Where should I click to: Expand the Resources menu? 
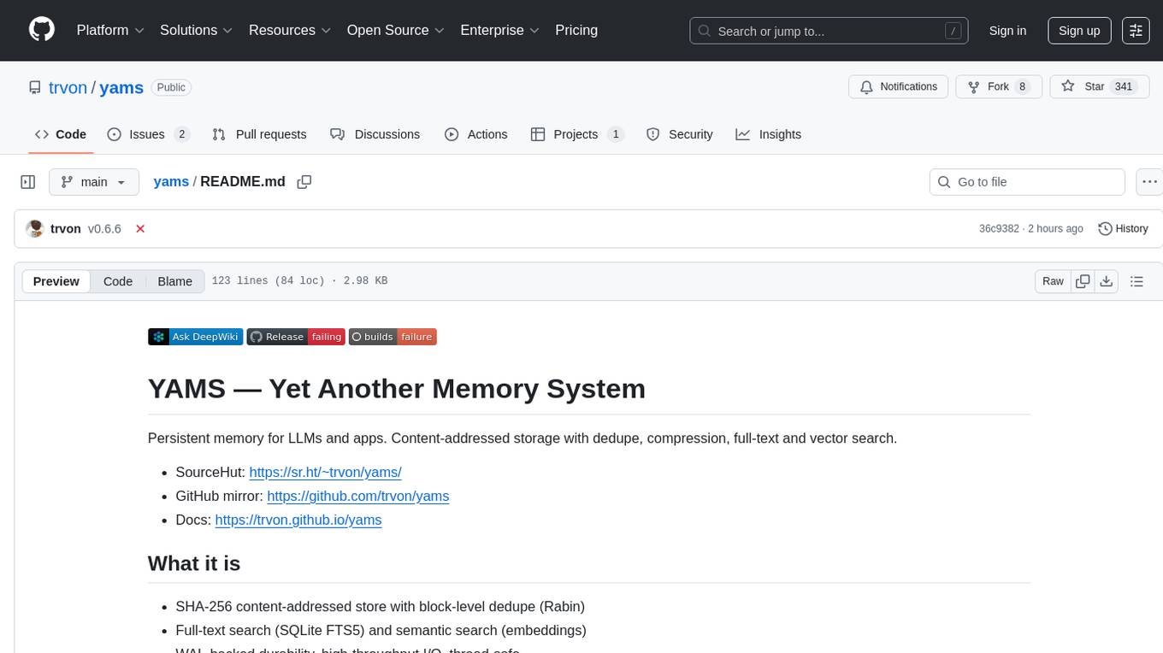pyautogui.click(x=290, y=30)
